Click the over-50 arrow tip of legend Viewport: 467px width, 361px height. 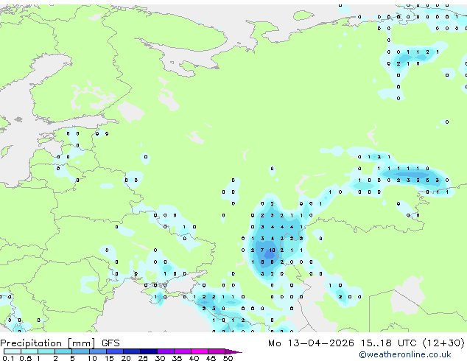[233, 351]
